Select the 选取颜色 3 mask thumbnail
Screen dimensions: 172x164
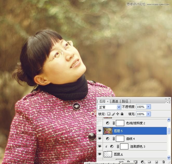124,146
